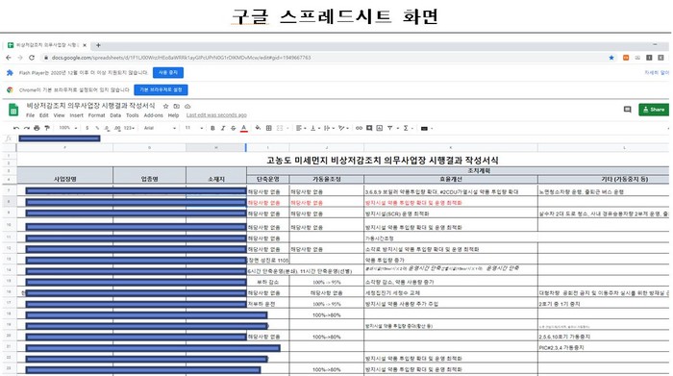This screenshot has height=376, width=673.
Task: Open Google Sheets home green icon
Action: (x=13, y=110)
